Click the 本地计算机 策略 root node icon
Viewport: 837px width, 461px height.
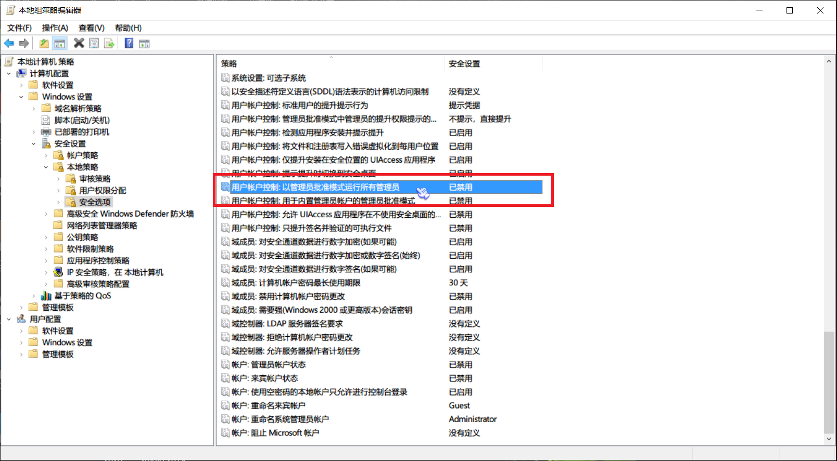(x=9, y=62)
